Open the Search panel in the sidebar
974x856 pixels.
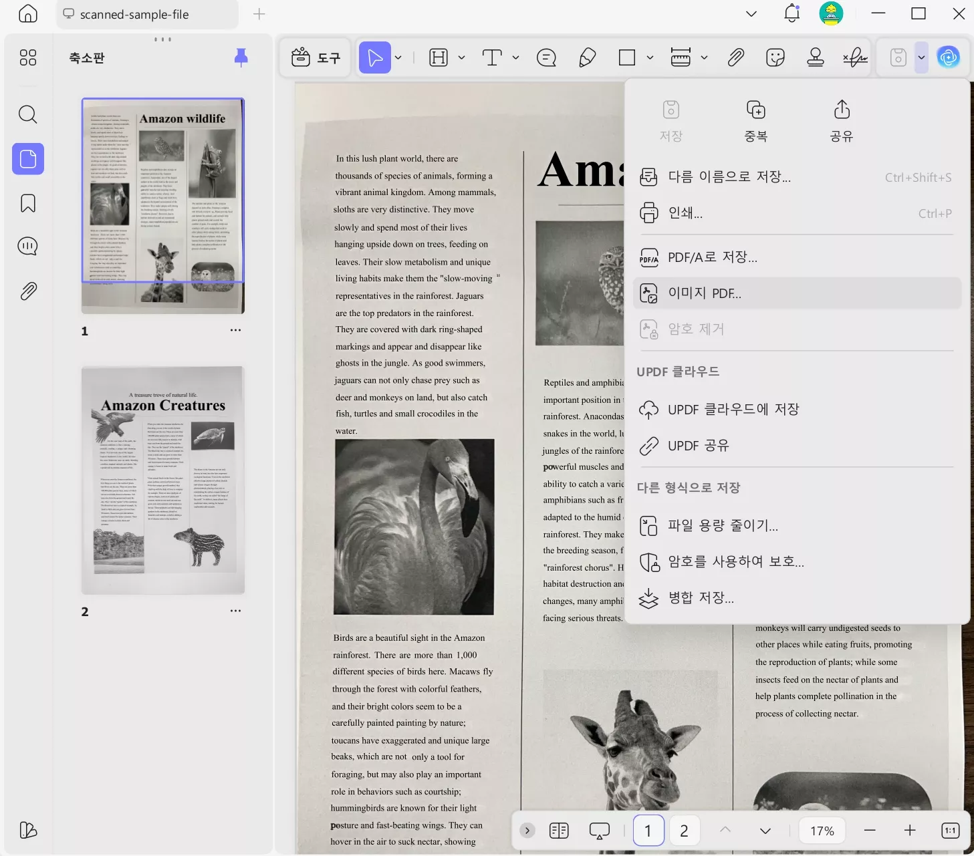[x=27, y=114]
